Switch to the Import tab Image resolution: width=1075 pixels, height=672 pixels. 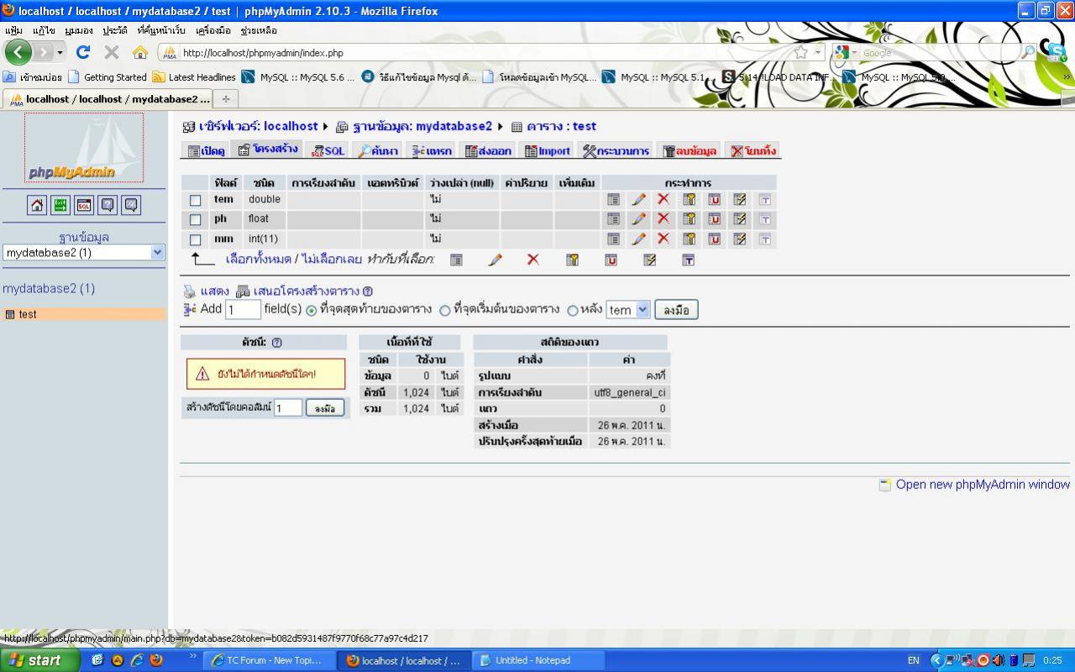coord(548,151)
